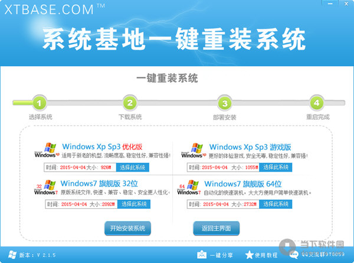Screen dimensions: 354x263
Task: Click step 1 选择系统 circle
Action: 39,103
